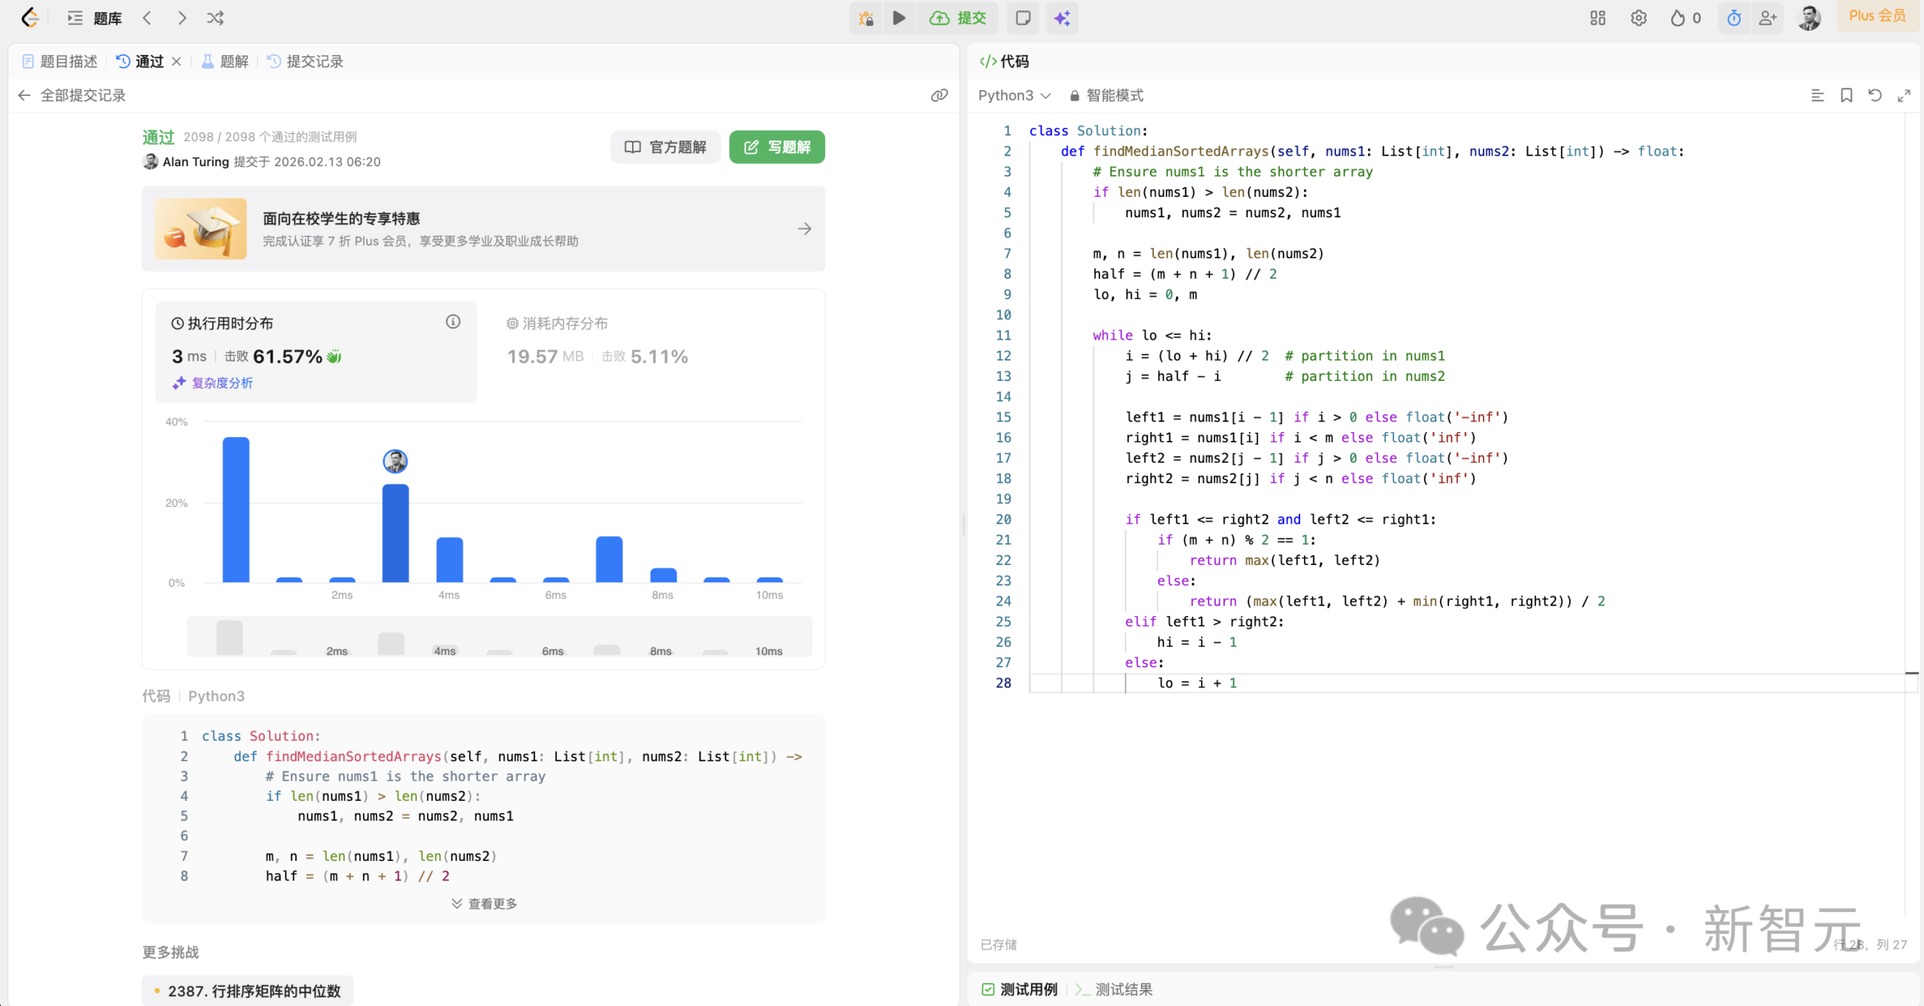Switch to the 消耗内存分布 memory view

pos(565,323)
